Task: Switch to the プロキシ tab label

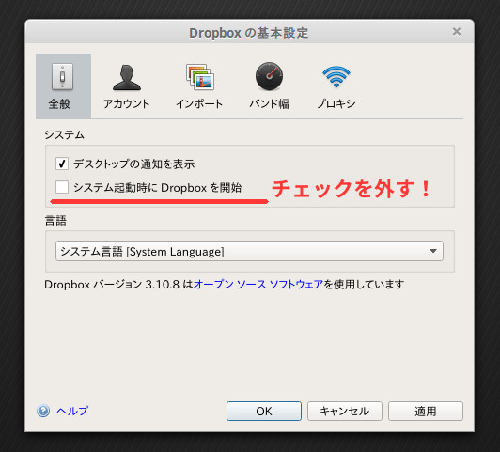Action: pos(336,104)
